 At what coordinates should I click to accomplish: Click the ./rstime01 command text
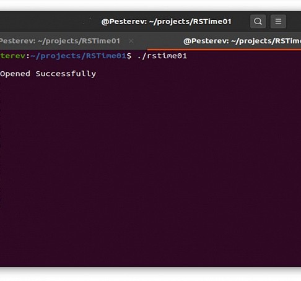(x=162, y=56)
